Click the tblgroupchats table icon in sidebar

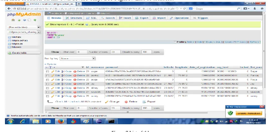click(x=10, y=41)
